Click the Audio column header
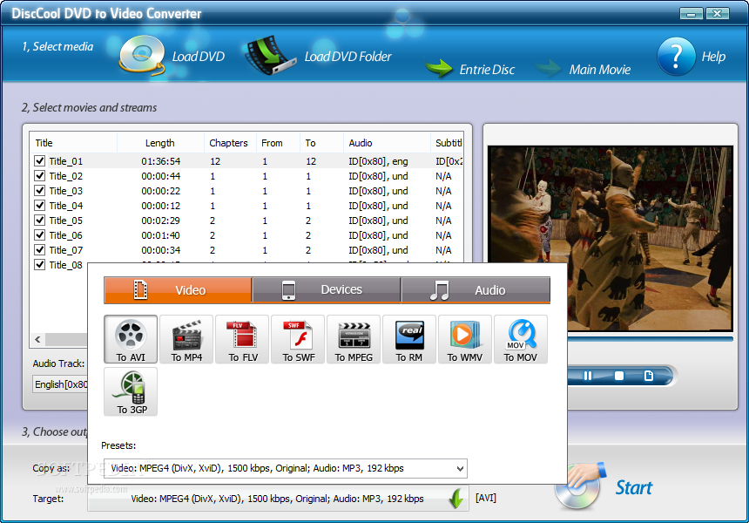This screenshot has width=749, height=523. pos(387,143)
